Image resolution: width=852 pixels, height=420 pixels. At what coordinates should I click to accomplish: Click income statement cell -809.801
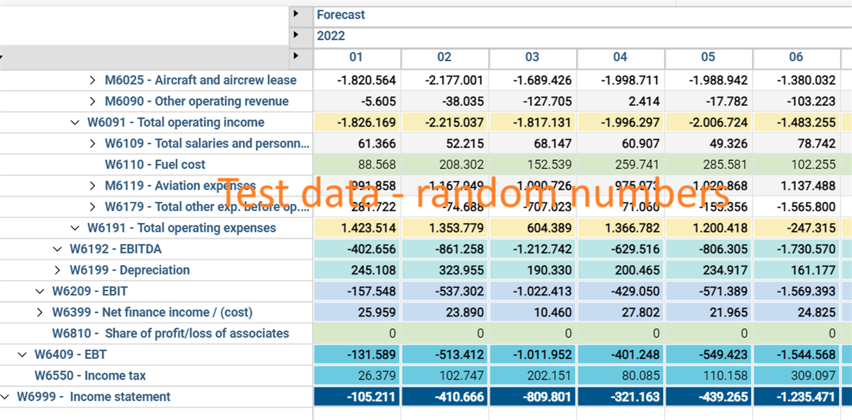[533, 397]
